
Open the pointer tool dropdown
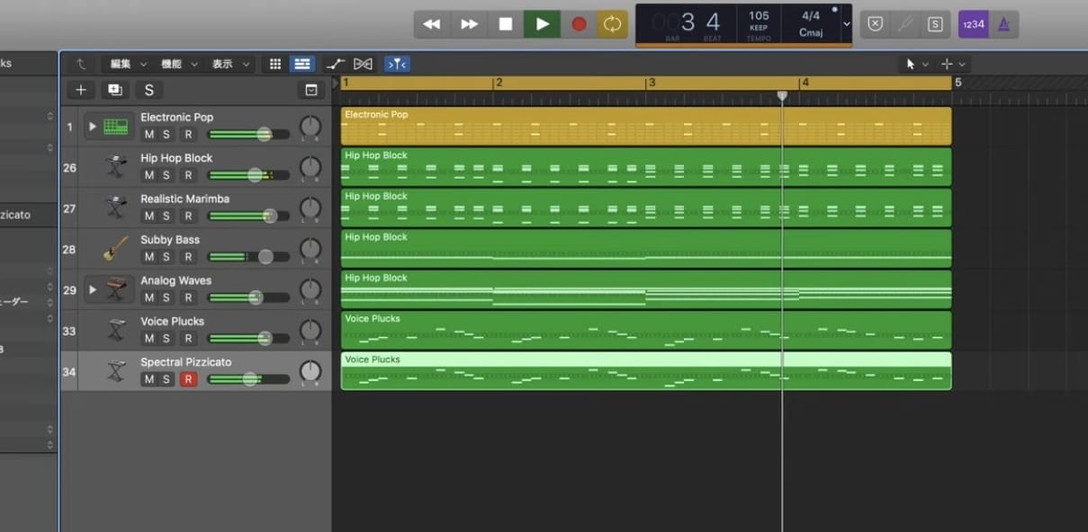click(916, 64)
